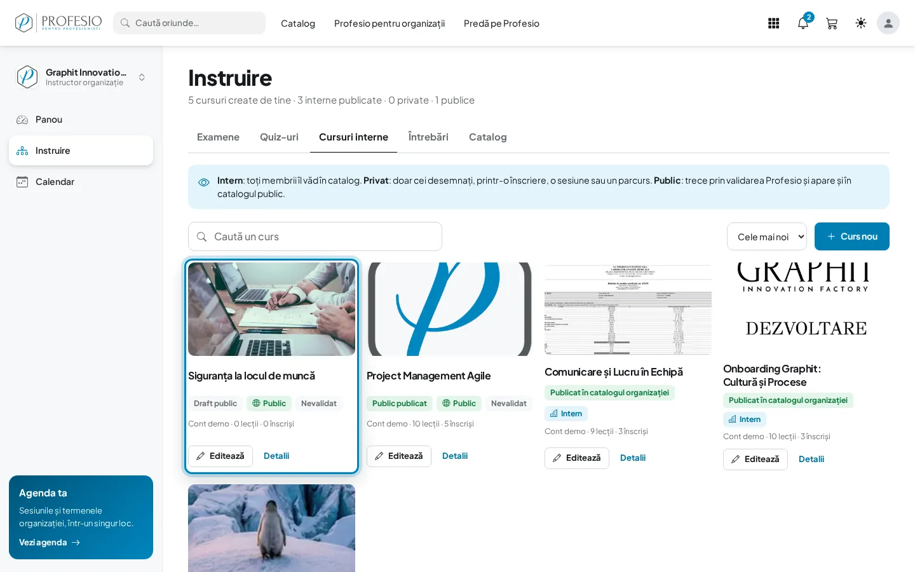Switch to the Examene tab
Image resolution: width=915 pixels, height=572 pixels.
click(218, 137)
